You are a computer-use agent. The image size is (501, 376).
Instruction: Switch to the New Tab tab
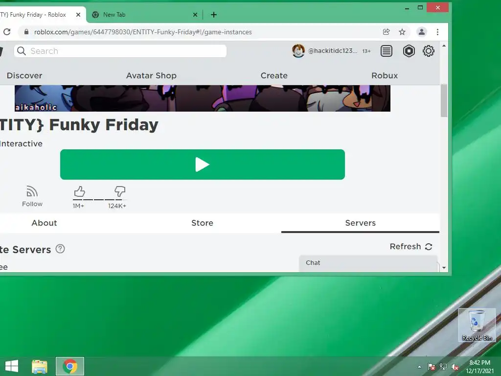145,15
